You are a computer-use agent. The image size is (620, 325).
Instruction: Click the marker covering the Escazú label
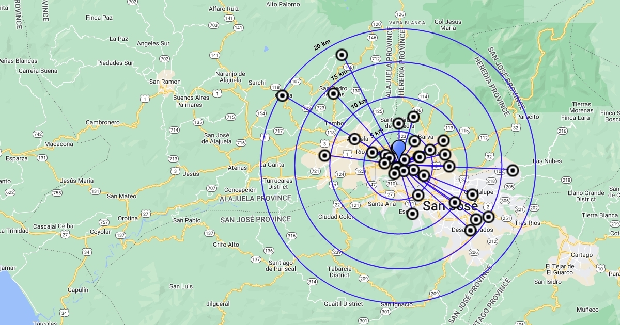[x=412, y=214]
